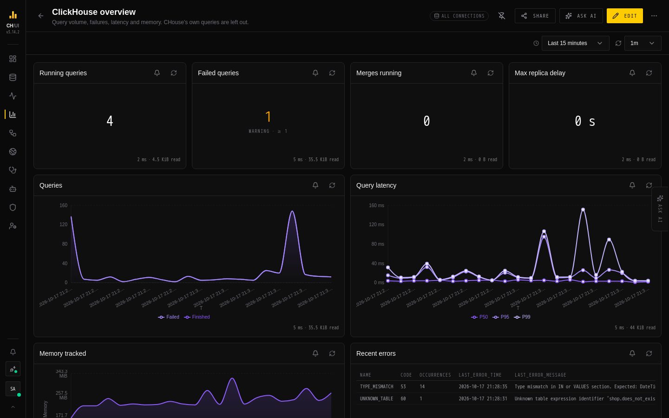Viewport: 669px width, 418px height.
Task: Open notifications bell in the bottom sidebar
Action: click(13, 352)
